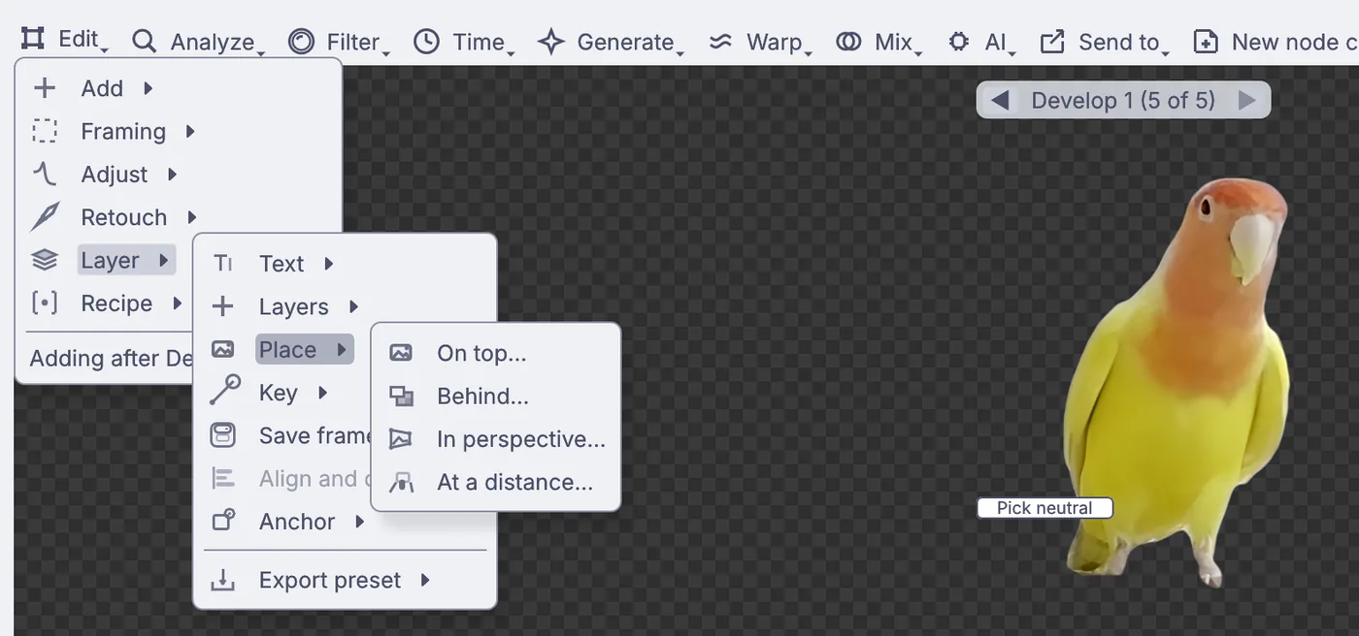This screenshot has width=1359, height=636.
Task: Click the Warp wave icon
Action: (x=720, y=42)
